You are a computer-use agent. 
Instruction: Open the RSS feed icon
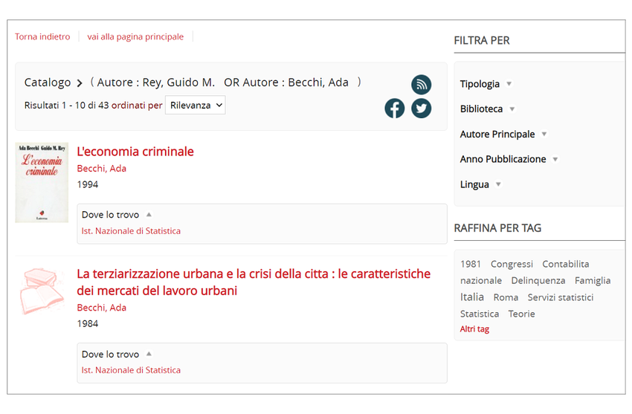421,84
